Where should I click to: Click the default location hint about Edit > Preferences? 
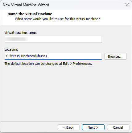pos(48,64)
